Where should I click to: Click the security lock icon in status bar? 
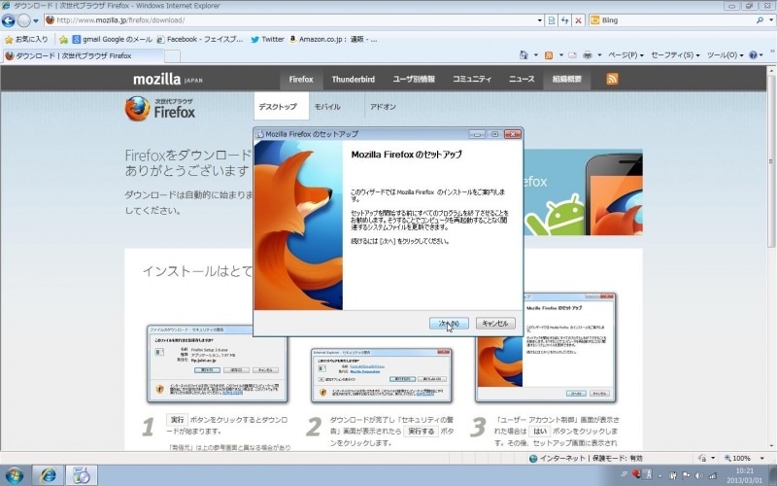tap(701, 458)
